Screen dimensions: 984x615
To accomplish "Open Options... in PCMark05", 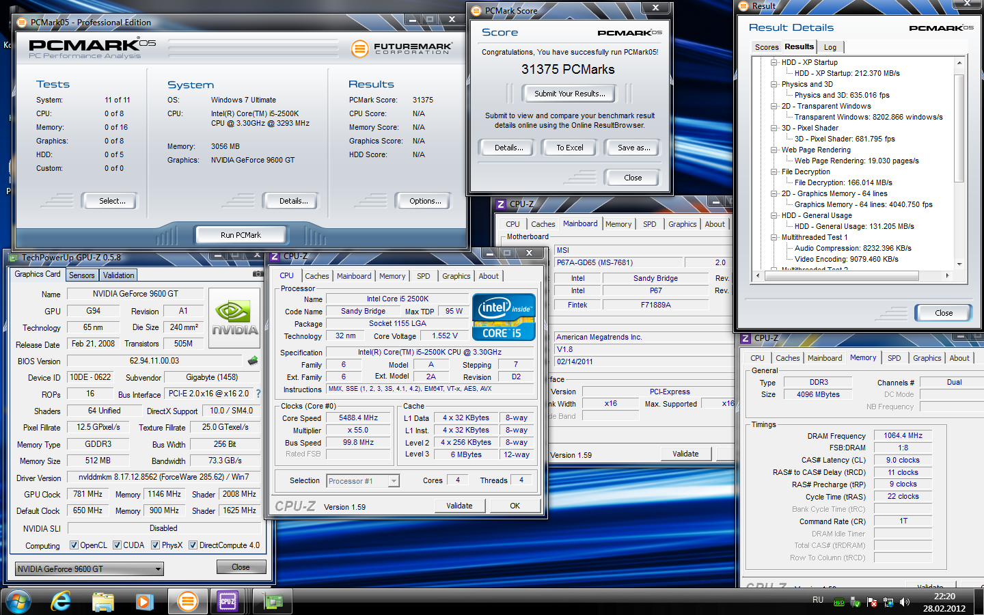I will pyautogui.click(x=425, y=201).
